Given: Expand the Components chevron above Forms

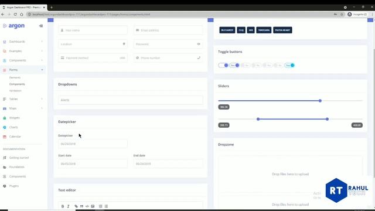Looking at the screenshot, I should tap(42, 60).
